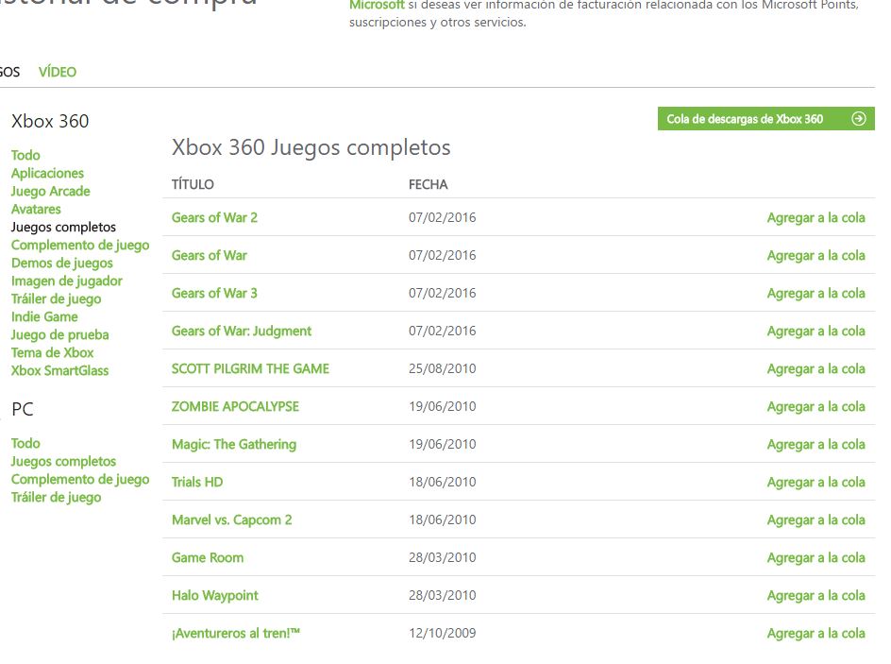Viewport: 891px width, 664px height.
Task: Select Todo under PC
Action: (x=25, y=443)
